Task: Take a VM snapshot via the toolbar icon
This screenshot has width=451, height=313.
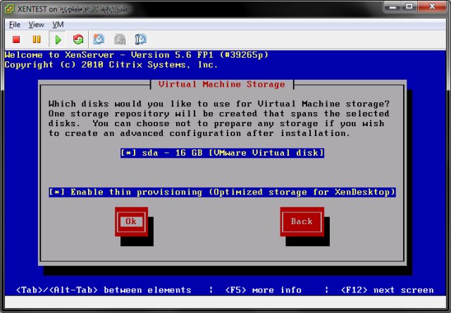Action: [x=99, y=39]
